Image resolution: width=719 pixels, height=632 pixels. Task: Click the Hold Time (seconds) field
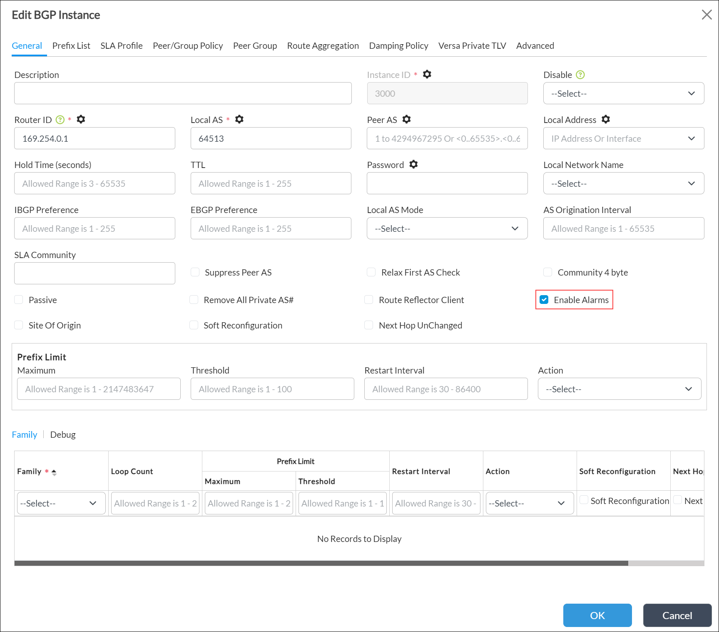pos(95,183)
